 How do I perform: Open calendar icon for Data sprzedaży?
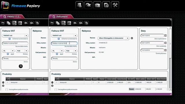[166, 43]
